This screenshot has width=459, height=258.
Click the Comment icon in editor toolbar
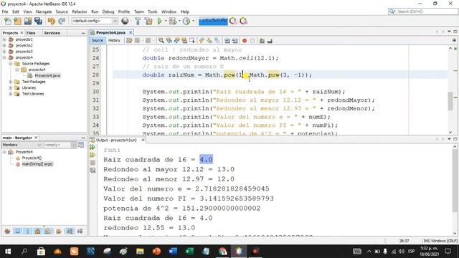[262, 41]
